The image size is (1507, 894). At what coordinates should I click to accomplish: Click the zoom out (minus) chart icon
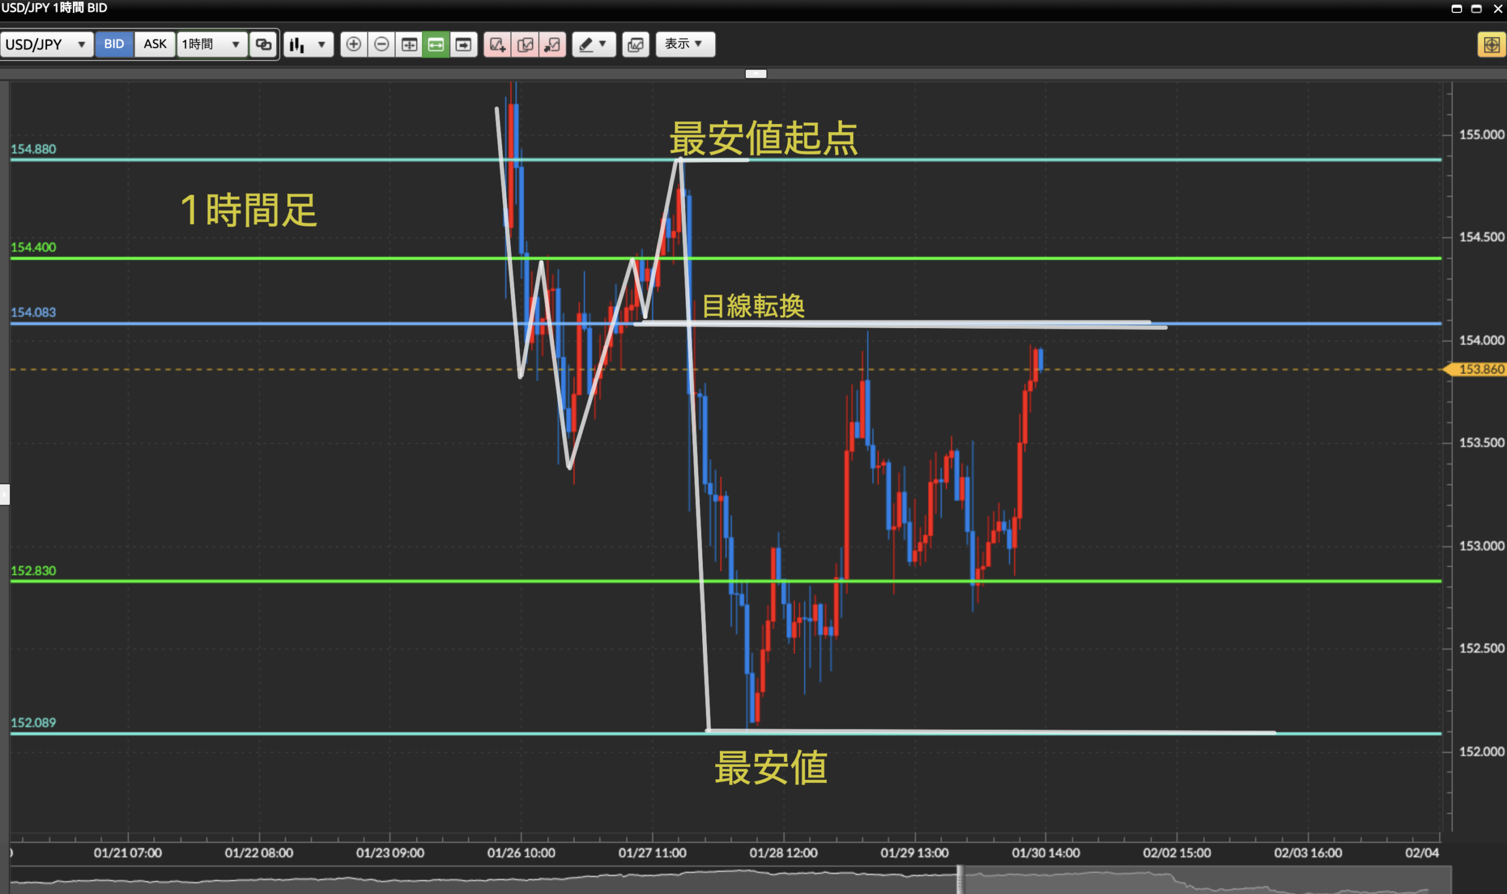(381, 44)
